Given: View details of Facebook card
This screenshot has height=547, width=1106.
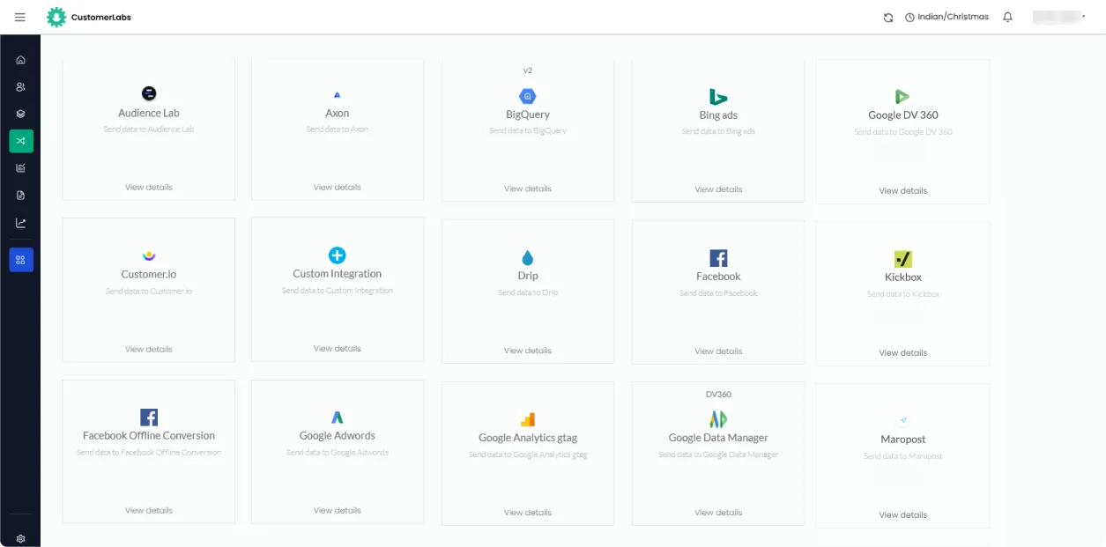Looking at the screenshot, I should (x=718, y=351).
